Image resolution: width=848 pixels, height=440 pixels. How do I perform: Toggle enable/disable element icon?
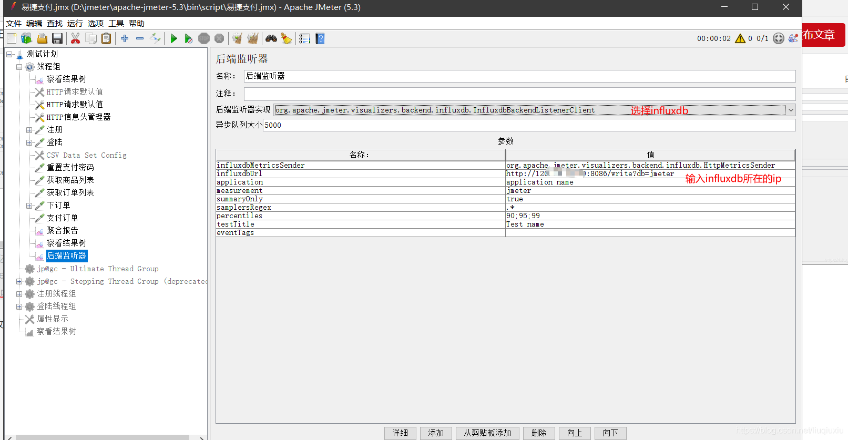pyautogui.click(x=155, y=38)
